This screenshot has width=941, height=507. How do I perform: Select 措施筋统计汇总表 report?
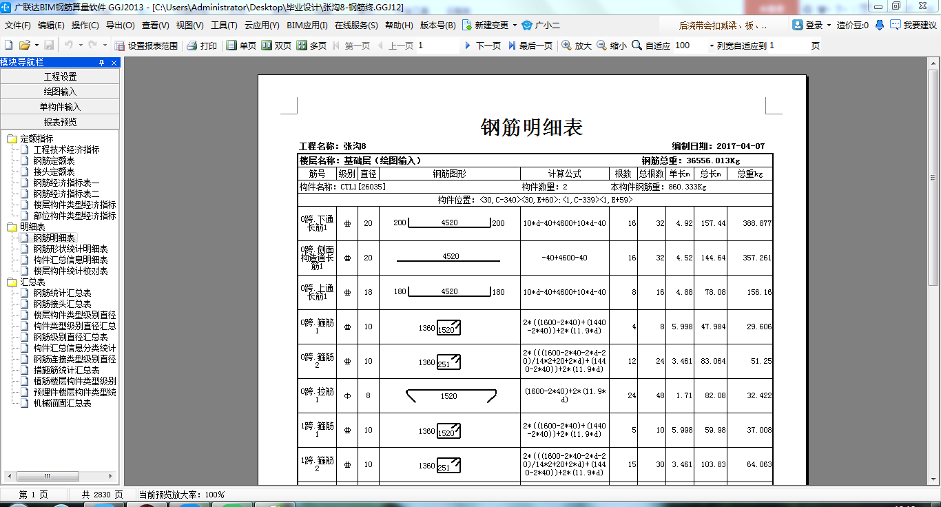pos(66,370)
